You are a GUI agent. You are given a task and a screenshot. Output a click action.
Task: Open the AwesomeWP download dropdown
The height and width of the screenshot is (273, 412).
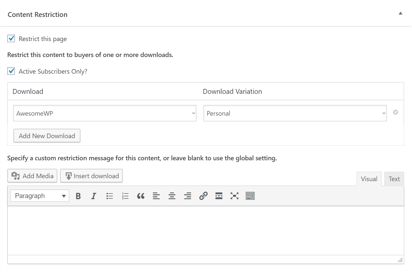click(x=105, y=113)
